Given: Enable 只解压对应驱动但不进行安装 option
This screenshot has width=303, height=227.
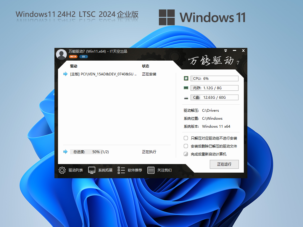Looking at the screenshot, I should [186, 138].
